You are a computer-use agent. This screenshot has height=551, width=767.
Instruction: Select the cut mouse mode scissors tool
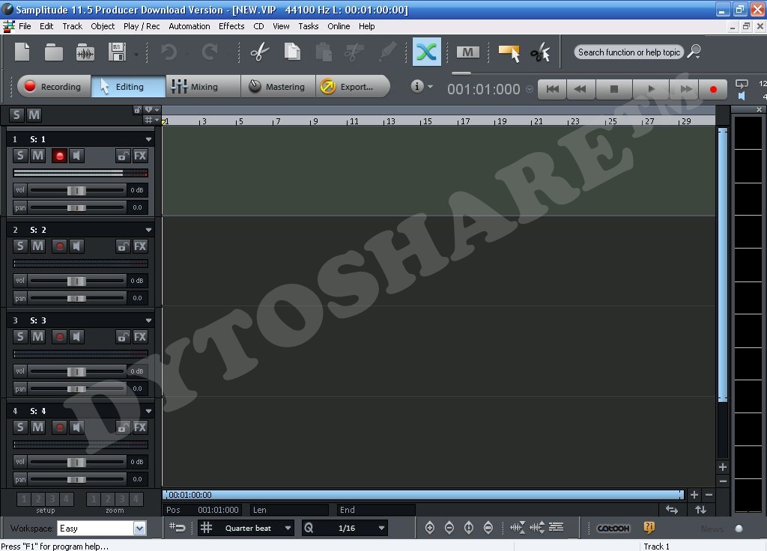point(541,52)
